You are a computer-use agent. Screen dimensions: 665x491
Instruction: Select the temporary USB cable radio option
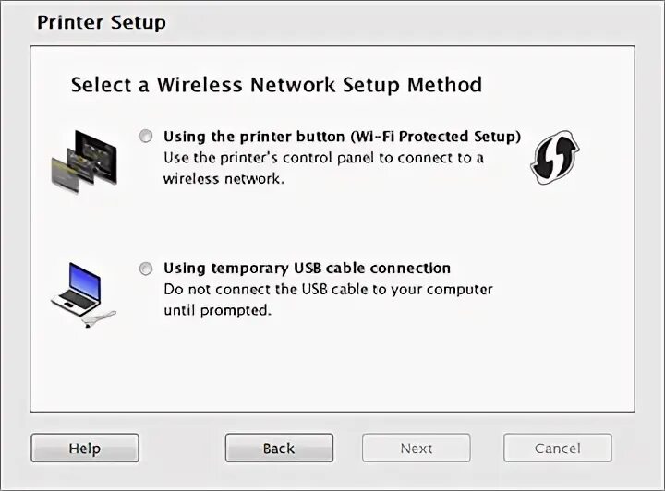(x=146, y=269)
